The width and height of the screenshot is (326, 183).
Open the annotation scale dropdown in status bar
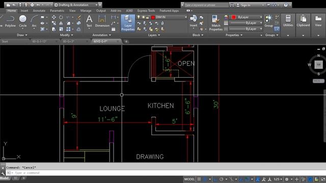(278, 179)
